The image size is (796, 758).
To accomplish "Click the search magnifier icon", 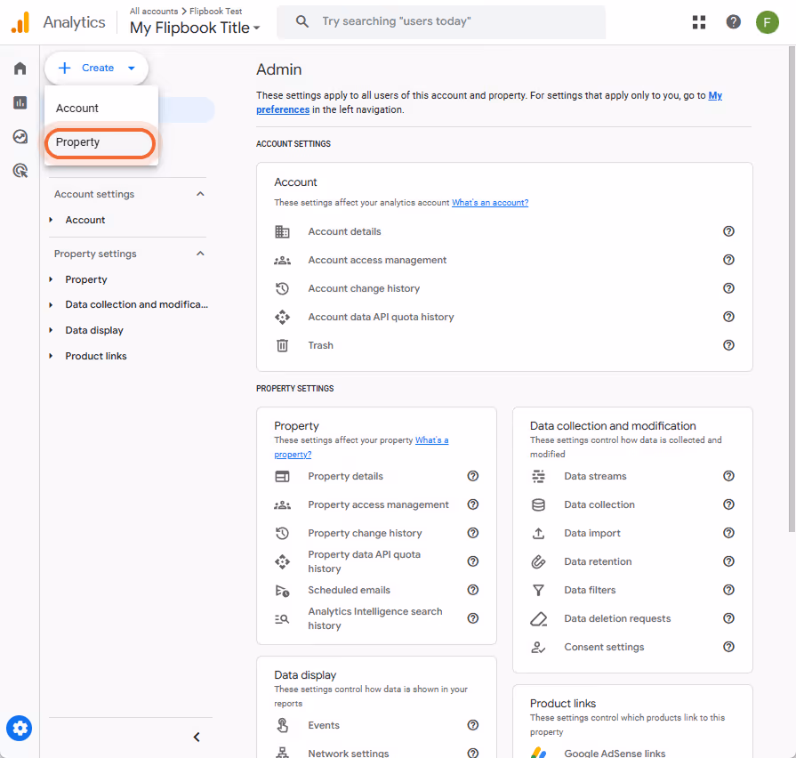I will point(302,21).
